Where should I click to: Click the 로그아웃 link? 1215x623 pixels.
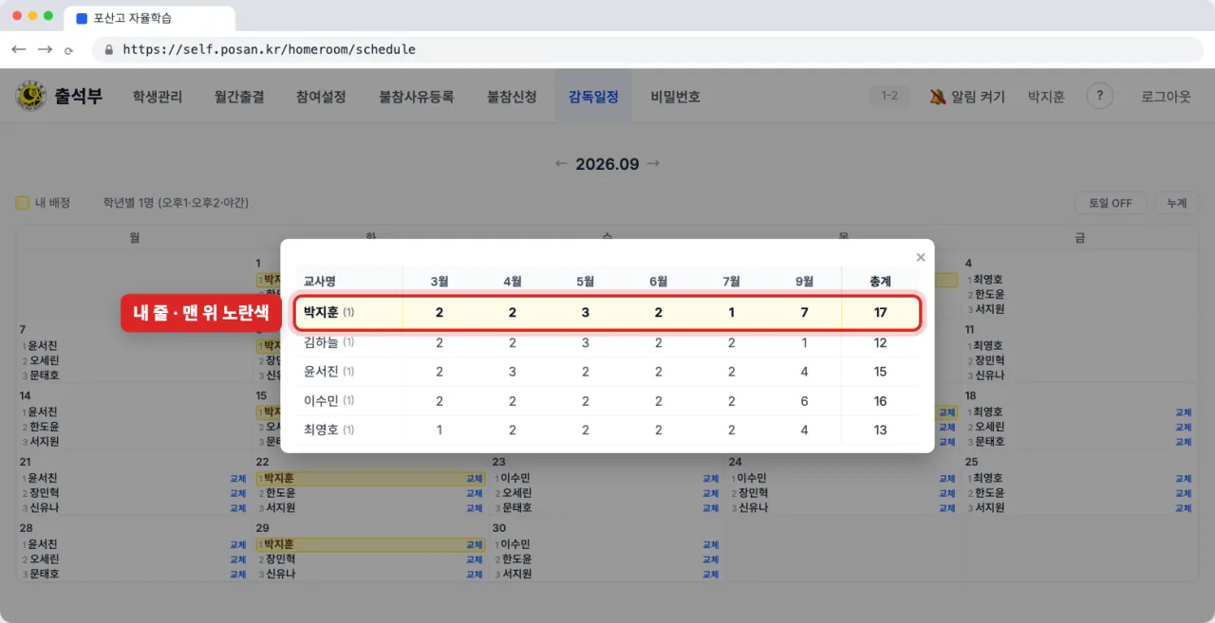pos(1166,96)
